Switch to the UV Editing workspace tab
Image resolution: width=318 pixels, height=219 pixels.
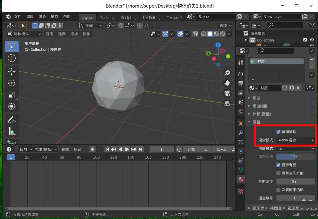tap(152, 18)
